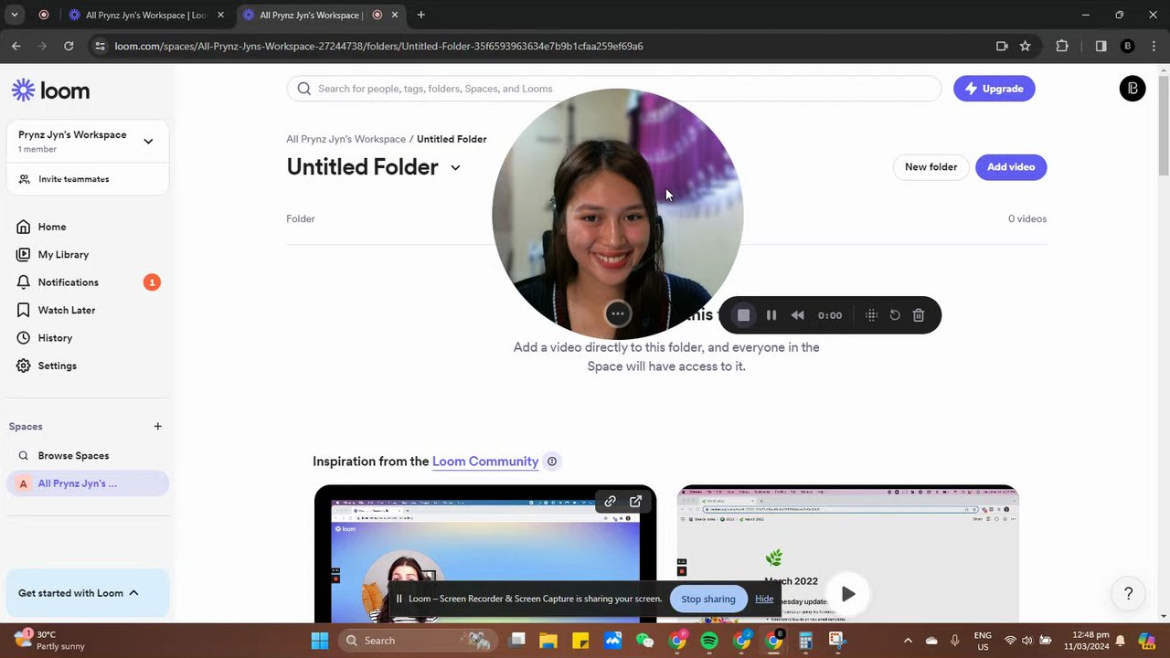Open the help question mark button
Image resolution: width=1170 pixels, height=658 pixels.
[1129, 594]
